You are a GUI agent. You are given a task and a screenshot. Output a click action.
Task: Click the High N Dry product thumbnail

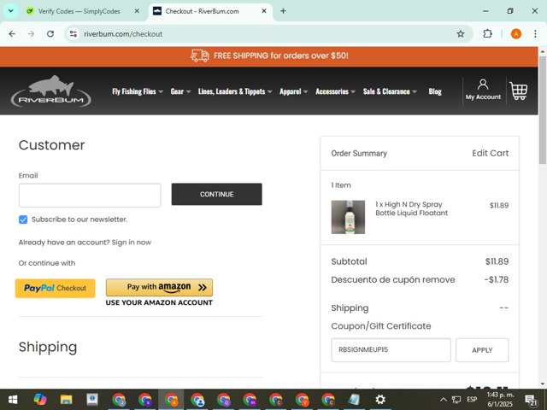click(x=348, y=217)
